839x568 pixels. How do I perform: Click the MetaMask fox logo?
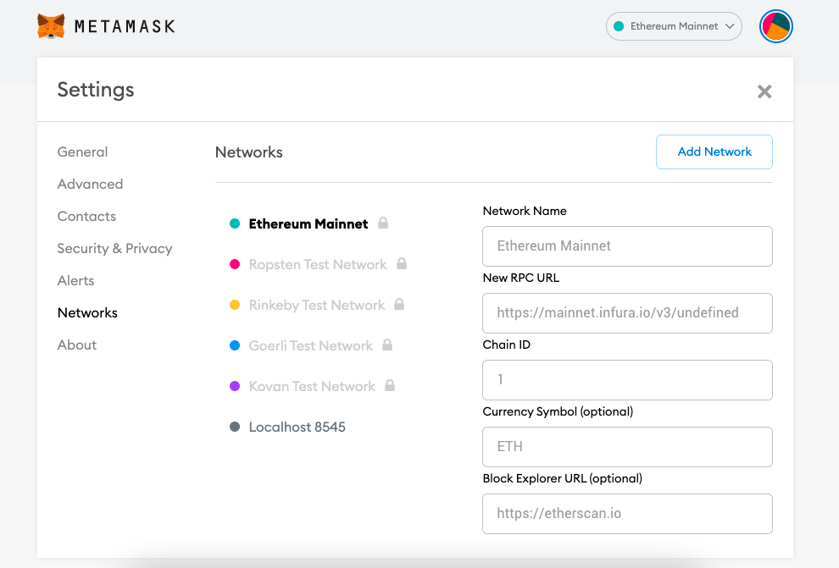tap(51, 26)
